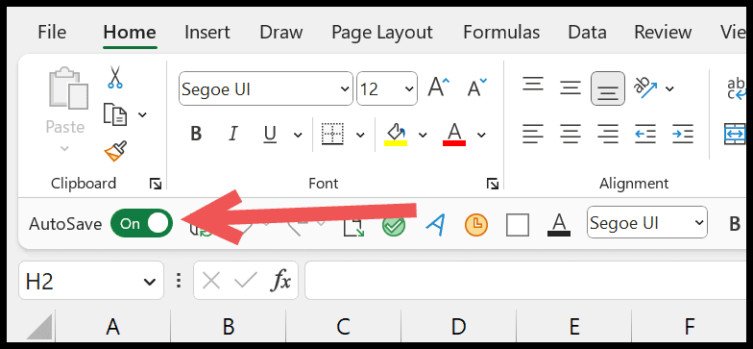Switch to the Formulas tab
Viewport: 753px width, 349px height.
501,33
